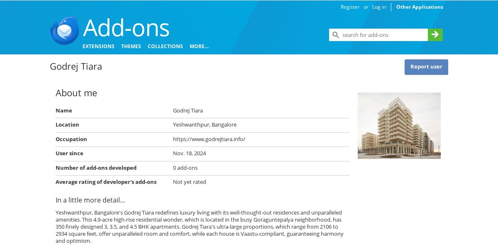Click the Add-ons title heading

click(x=126, y=28)
